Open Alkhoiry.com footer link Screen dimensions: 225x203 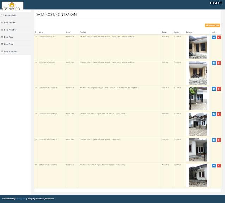[x=21, y=199]
